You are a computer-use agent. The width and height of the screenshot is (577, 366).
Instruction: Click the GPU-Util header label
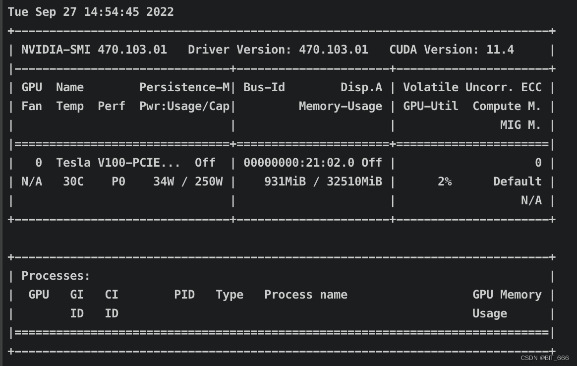point(431,107)
